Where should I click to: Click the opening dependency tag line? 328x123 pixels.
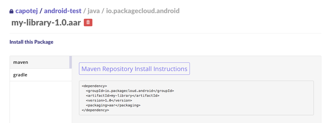tap(95, 86)
